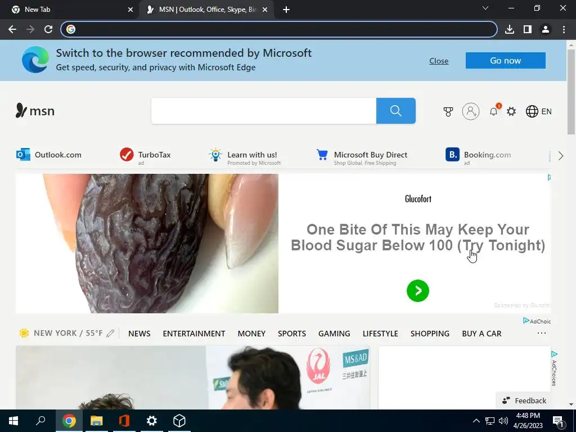
Task: Show hidden tray icons chevron
Action: click(476, 421)
